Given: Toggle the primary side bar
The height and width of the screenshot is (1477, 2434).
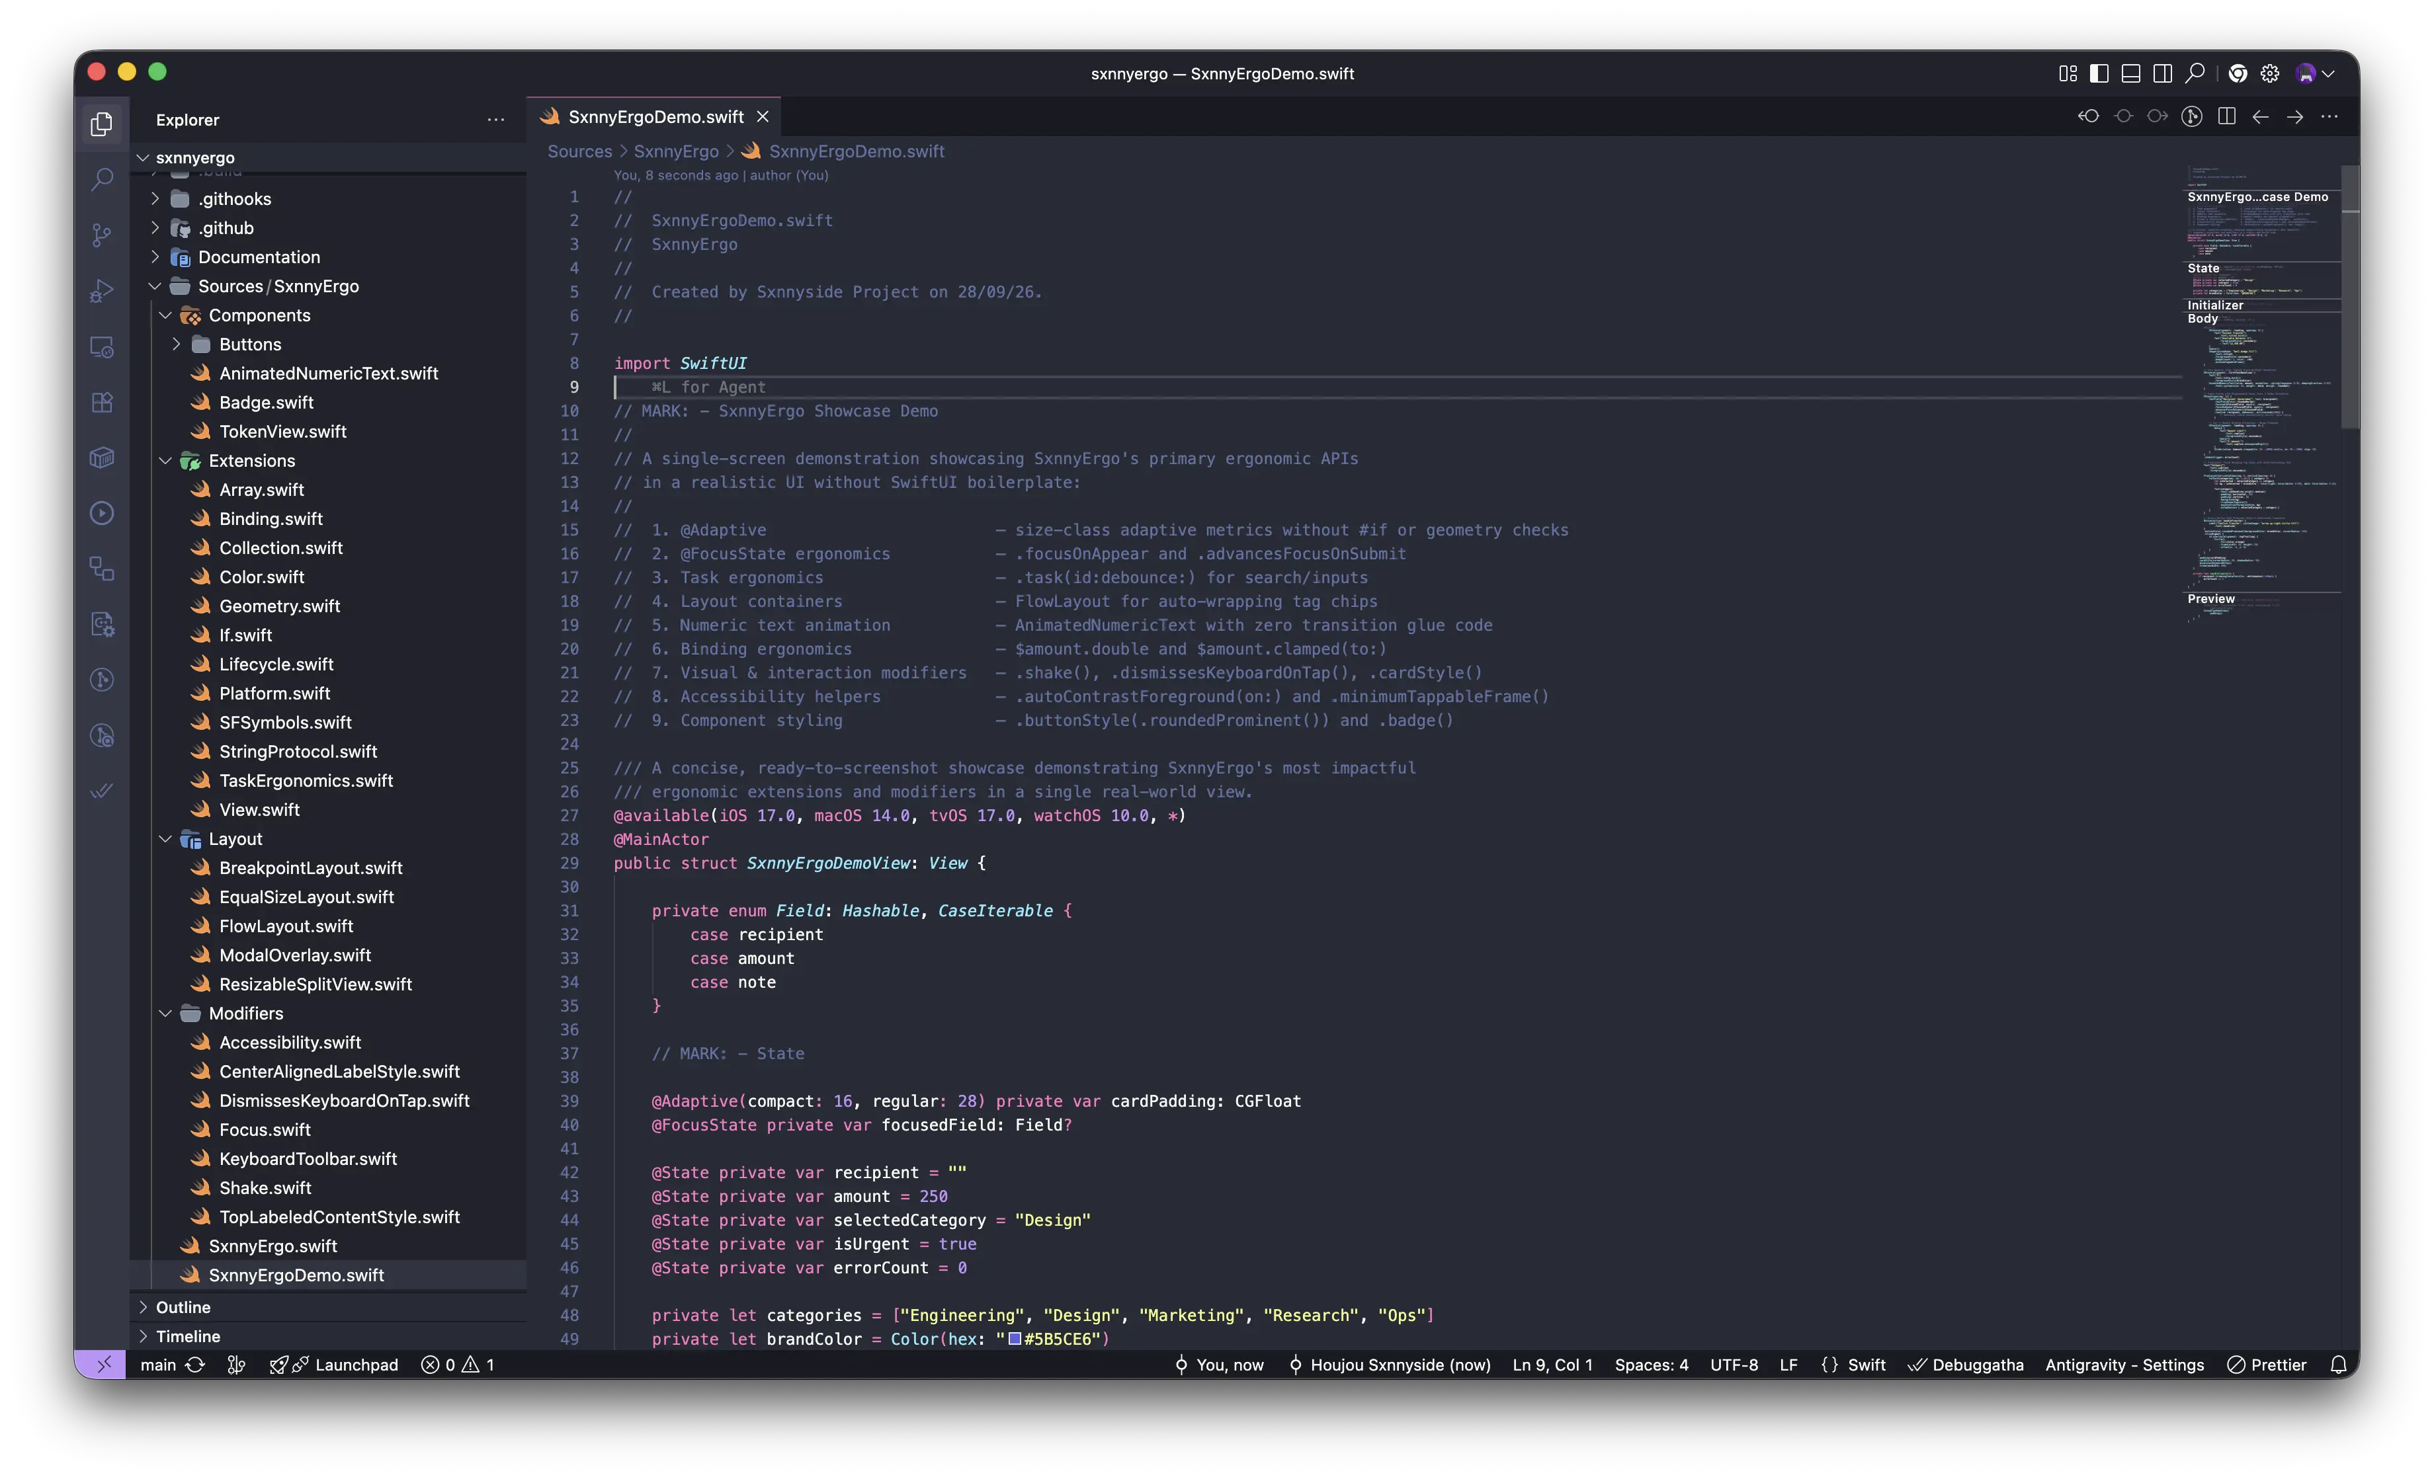Looking at the screenshot, I should tap(2099, 74).
